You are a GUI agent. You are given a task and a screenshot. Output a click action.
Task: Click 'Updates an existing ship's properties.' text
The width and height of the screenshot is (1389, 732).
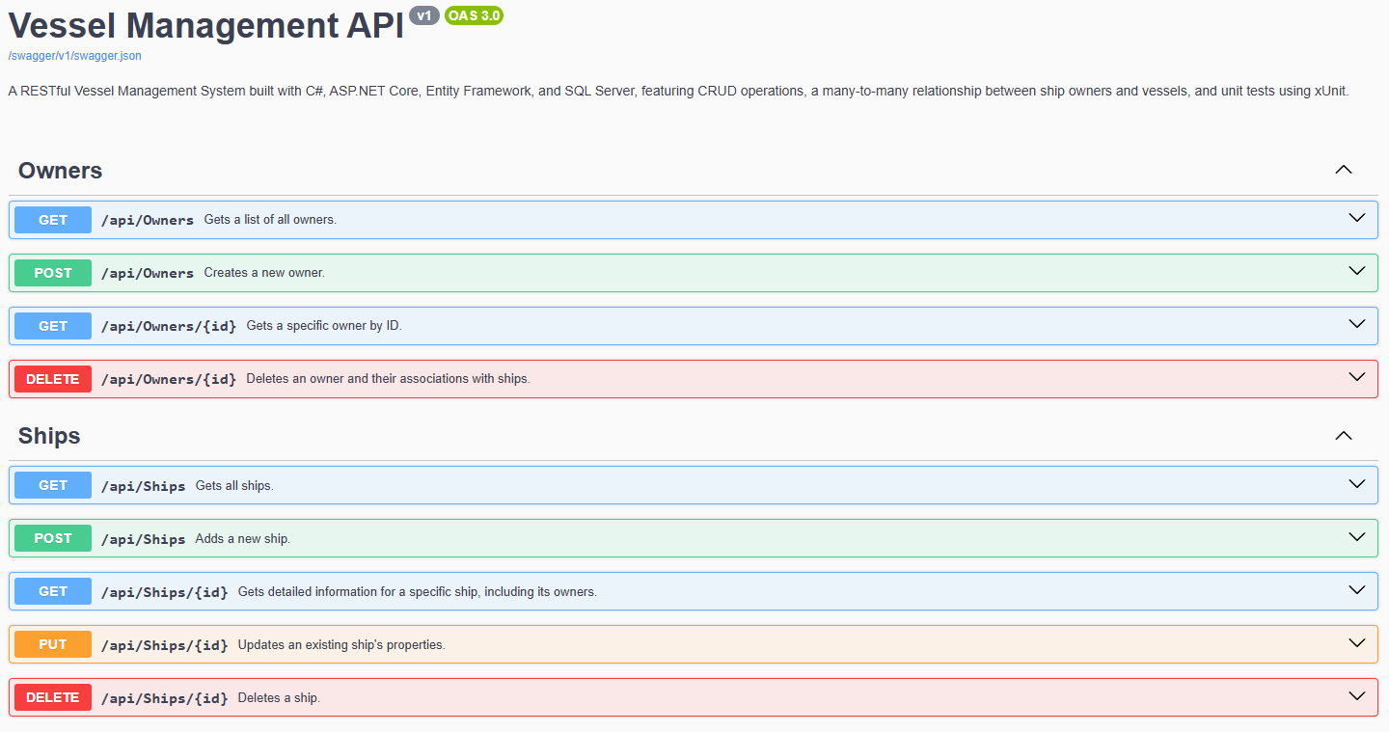point(341,644)
